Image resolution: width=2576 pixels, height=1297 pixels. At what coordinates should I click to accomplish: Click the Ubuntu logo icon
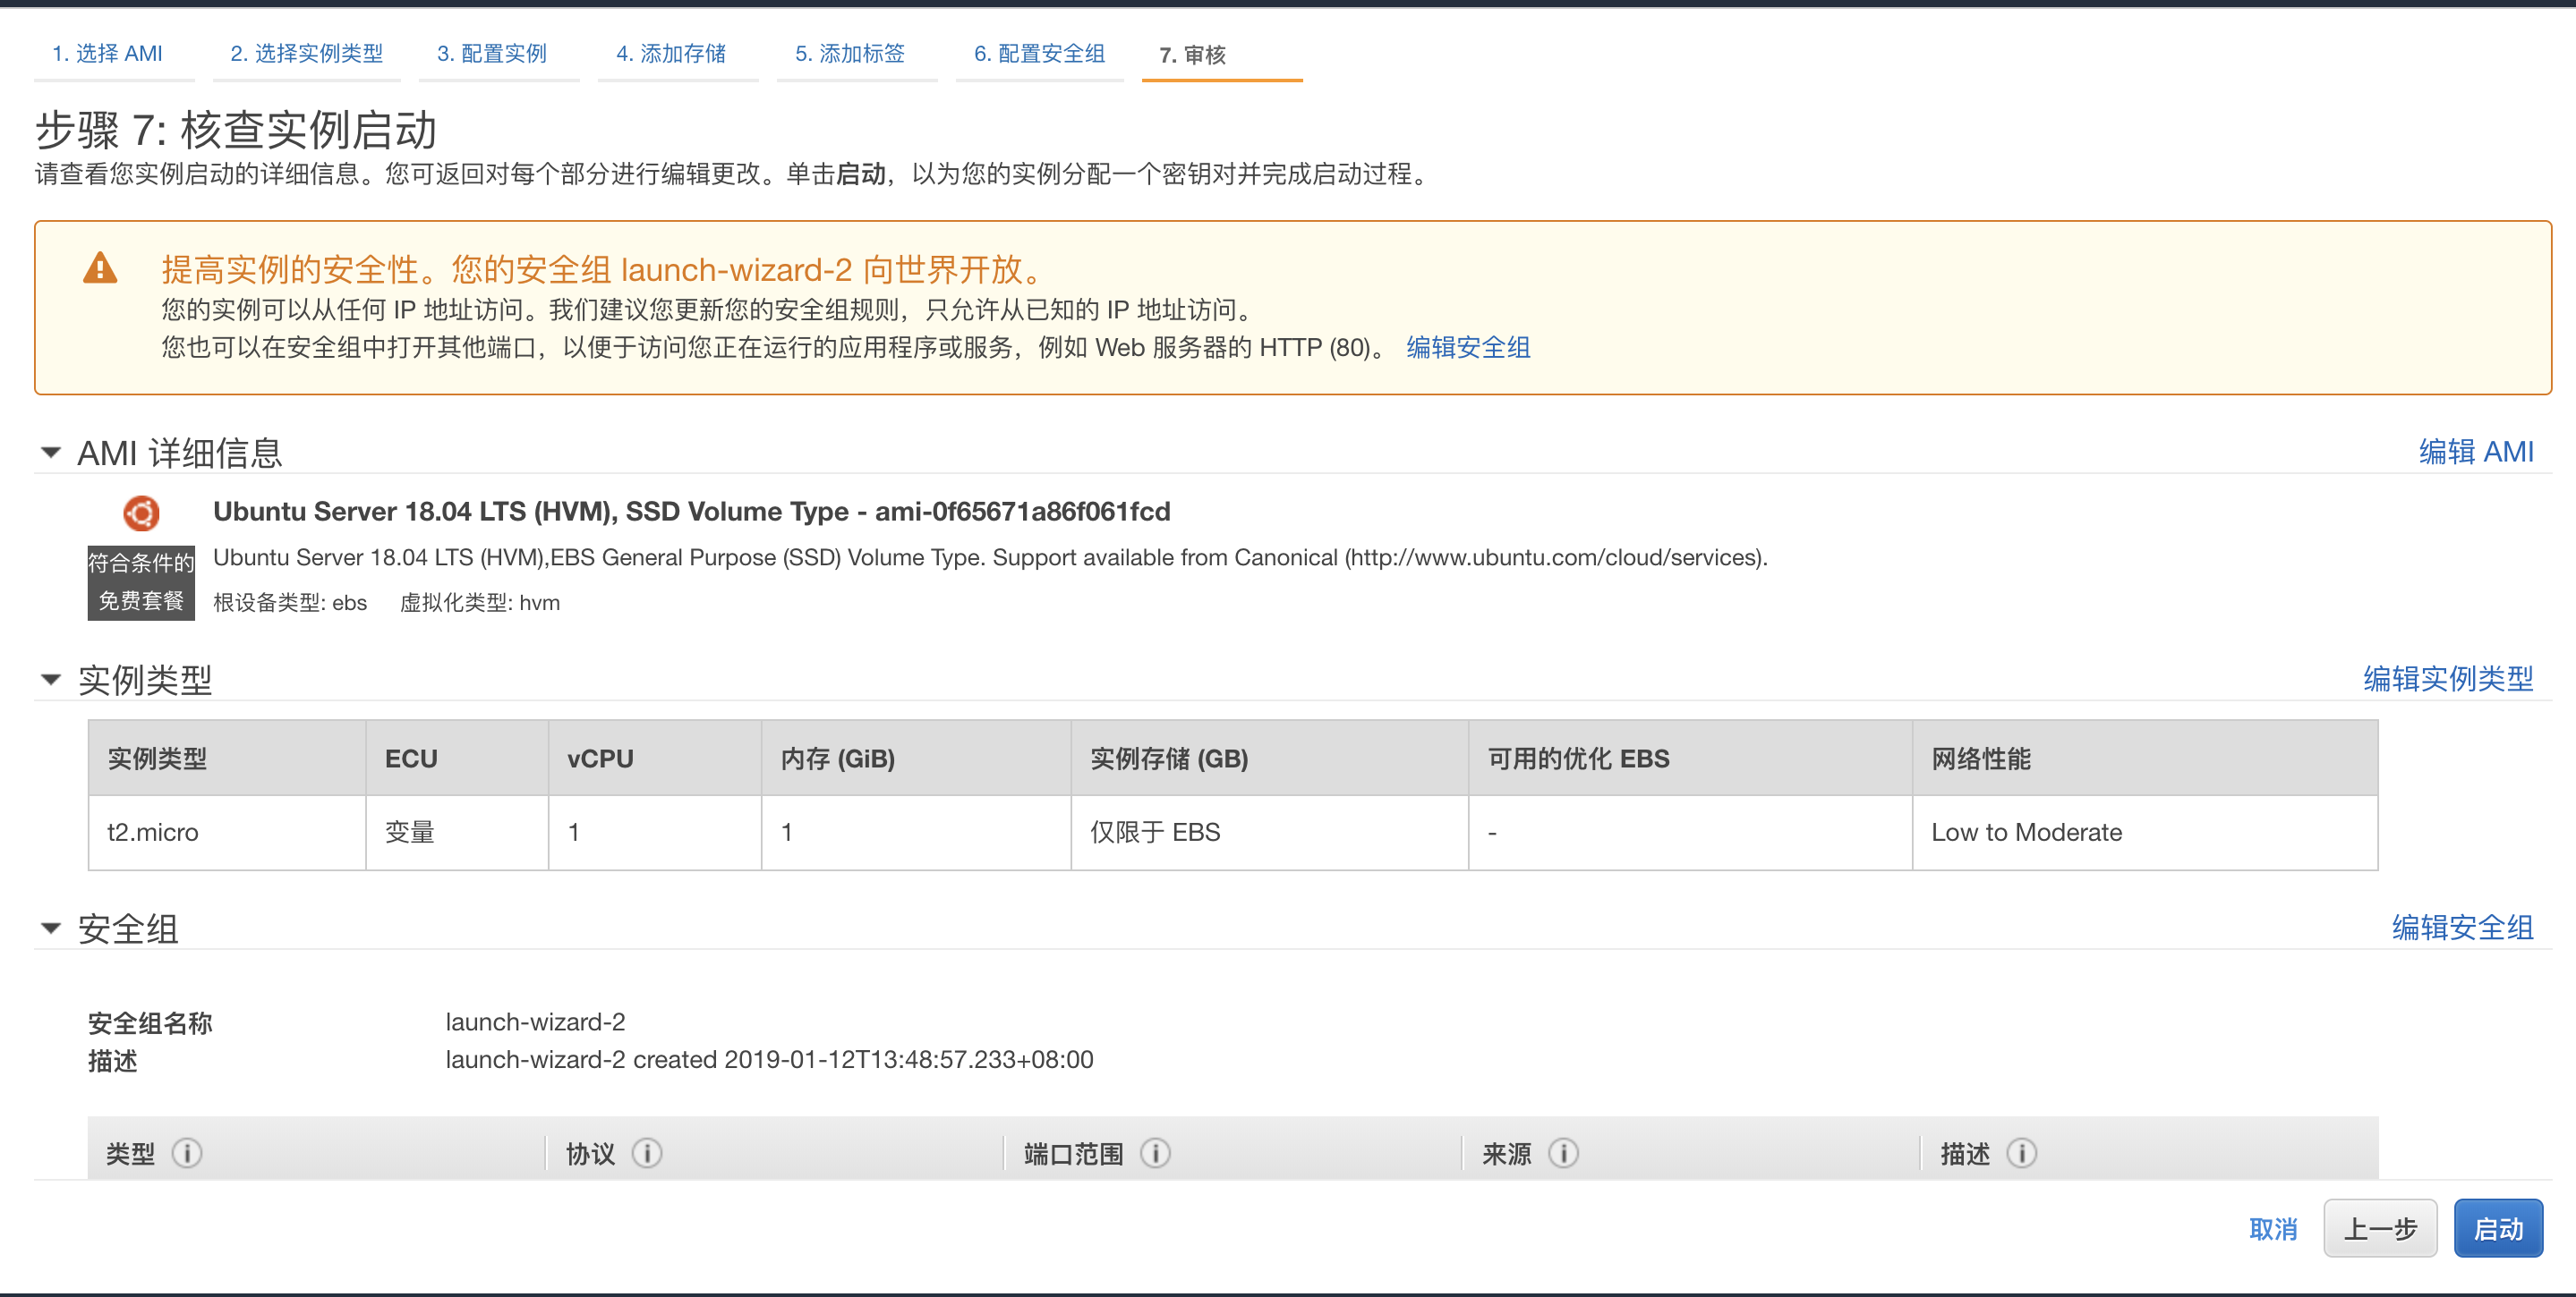141,513
